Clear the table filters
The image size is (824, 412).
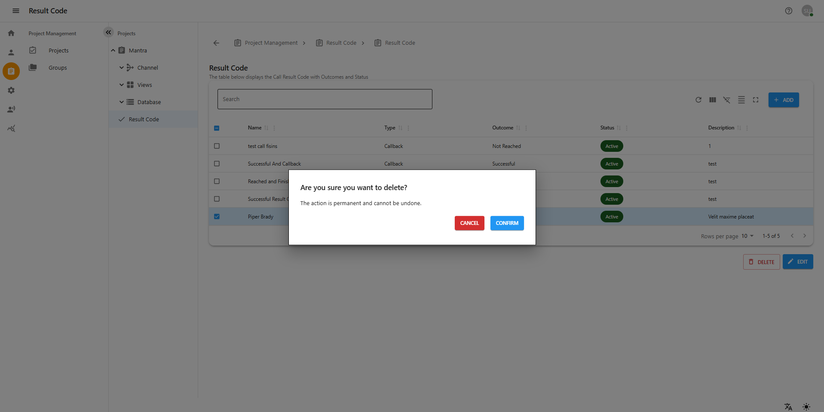pos(727,100)
